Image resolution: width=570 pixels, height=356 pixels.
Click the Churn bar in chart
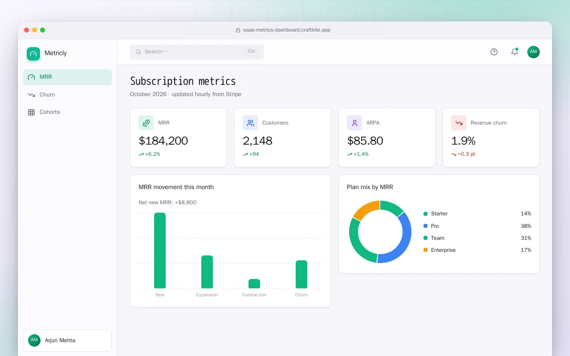click(x=301, y=275)
